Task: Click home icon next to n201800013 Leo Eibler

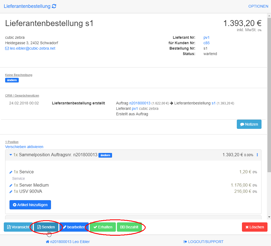Action: [x=47, y=242]
